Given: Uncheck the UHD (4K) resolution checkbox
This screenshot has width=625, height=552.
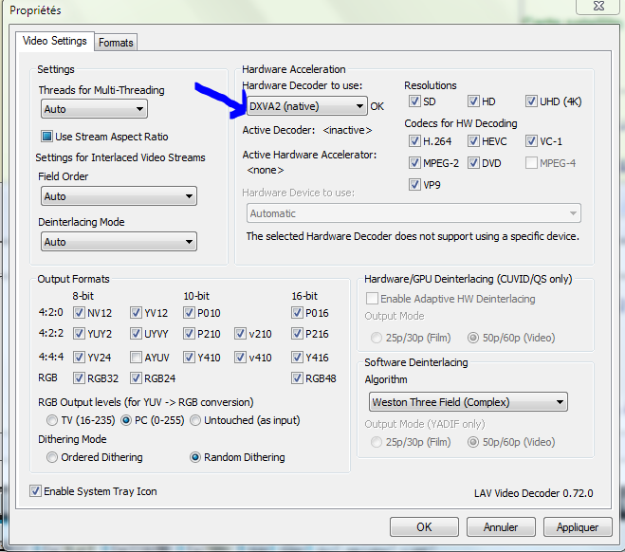Looking at the screenshot, I should (531, 102).
